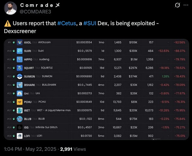Click HIPPO liquidity $1.1M

pos(134,60)
